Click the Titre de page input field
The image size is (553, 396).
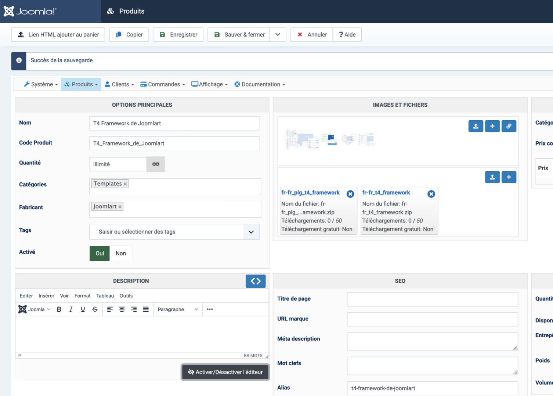(432, 299)
